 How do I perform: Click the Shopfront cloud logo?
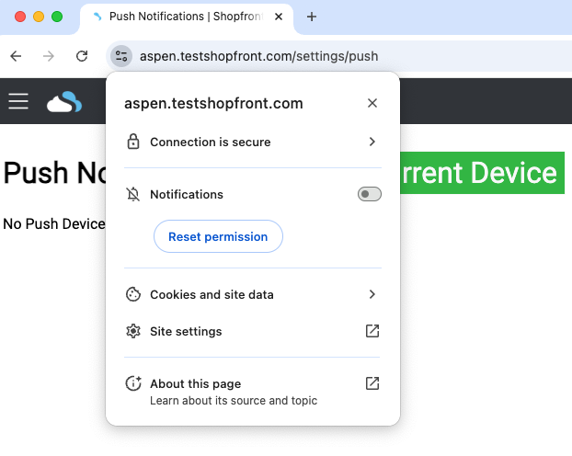point(64,102)
